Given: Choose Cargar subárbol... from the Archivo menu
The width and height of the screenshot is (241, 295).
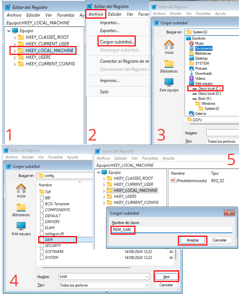Looking at the screenshot, I should 117,42.
